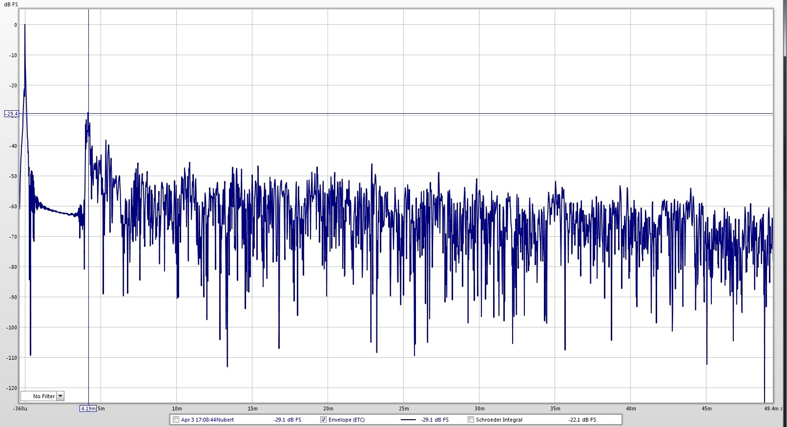Viewport: 787px width, 427px height.
Task: Enable the Schroeder Integral checkbox
Action: [471, 420]
